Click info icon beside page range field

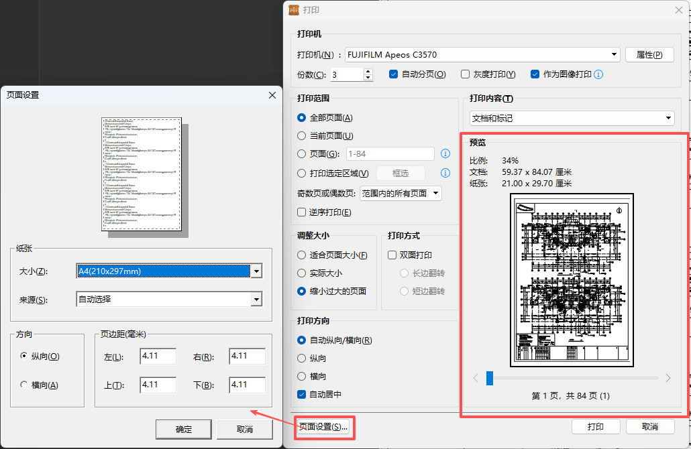pyautogui.click(x=445, y=154)
